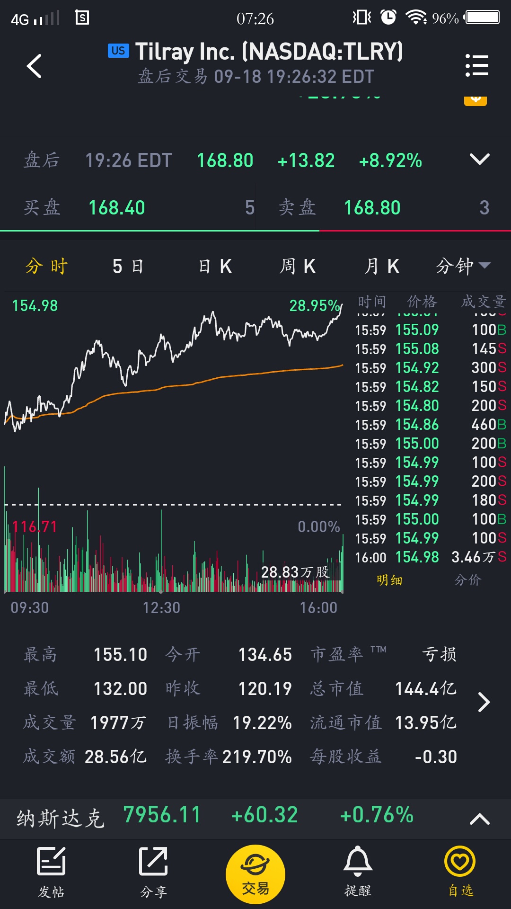Select the 分价 price distribution tab
The image size is (511, 909).
coord(467,580)
